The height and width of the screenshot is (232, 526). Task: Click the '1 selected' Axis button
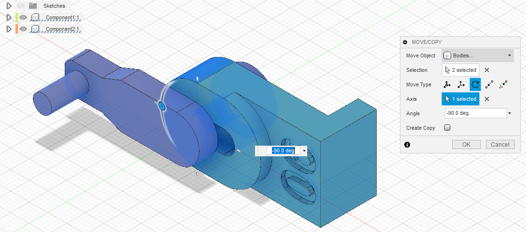(x=461, y=99)
